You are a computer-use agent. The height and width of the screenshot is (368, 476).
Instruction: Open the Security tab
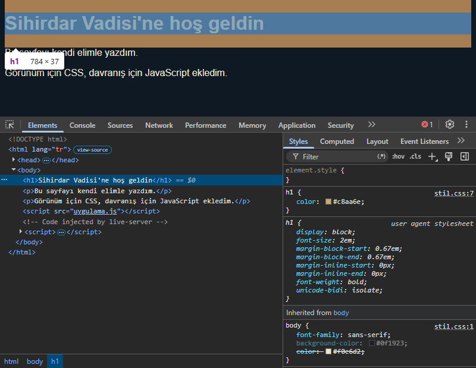pos(340,125)
